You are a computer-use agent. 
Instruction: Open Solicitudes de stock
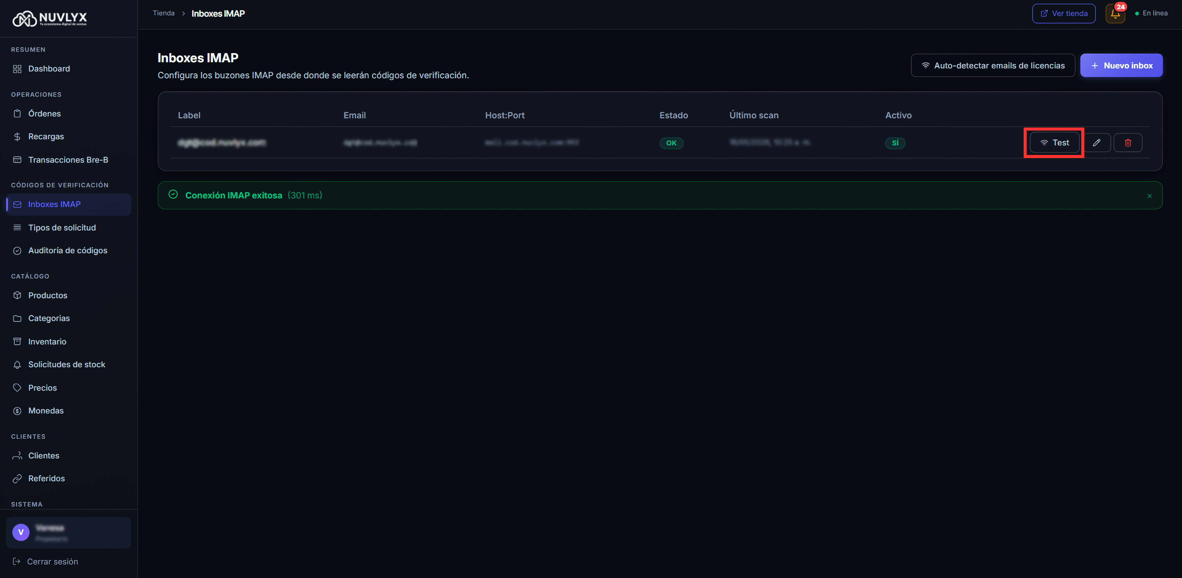coord(68,364)
